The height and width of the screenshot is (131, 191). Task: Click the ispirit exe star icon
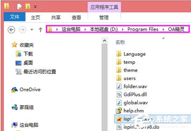(119, 119)
